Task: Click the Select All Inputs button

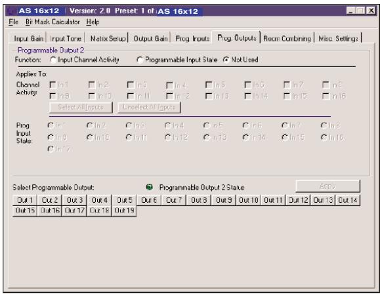Action: tap(81, 108)
